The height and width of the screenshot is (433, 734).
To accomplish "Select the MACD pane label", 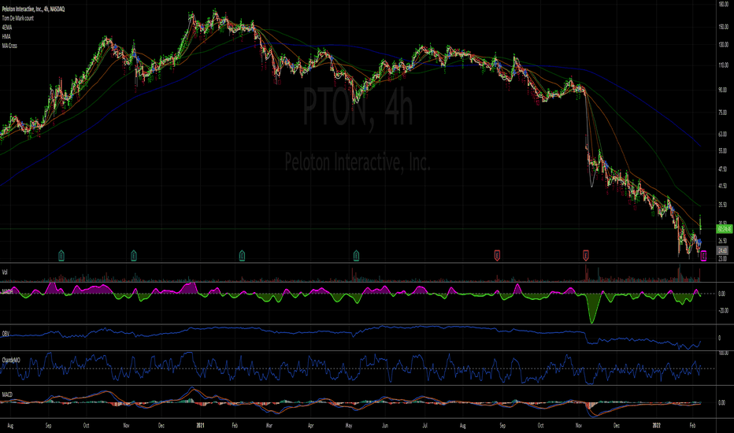I will pyautogui.click(x=7, y=395).
